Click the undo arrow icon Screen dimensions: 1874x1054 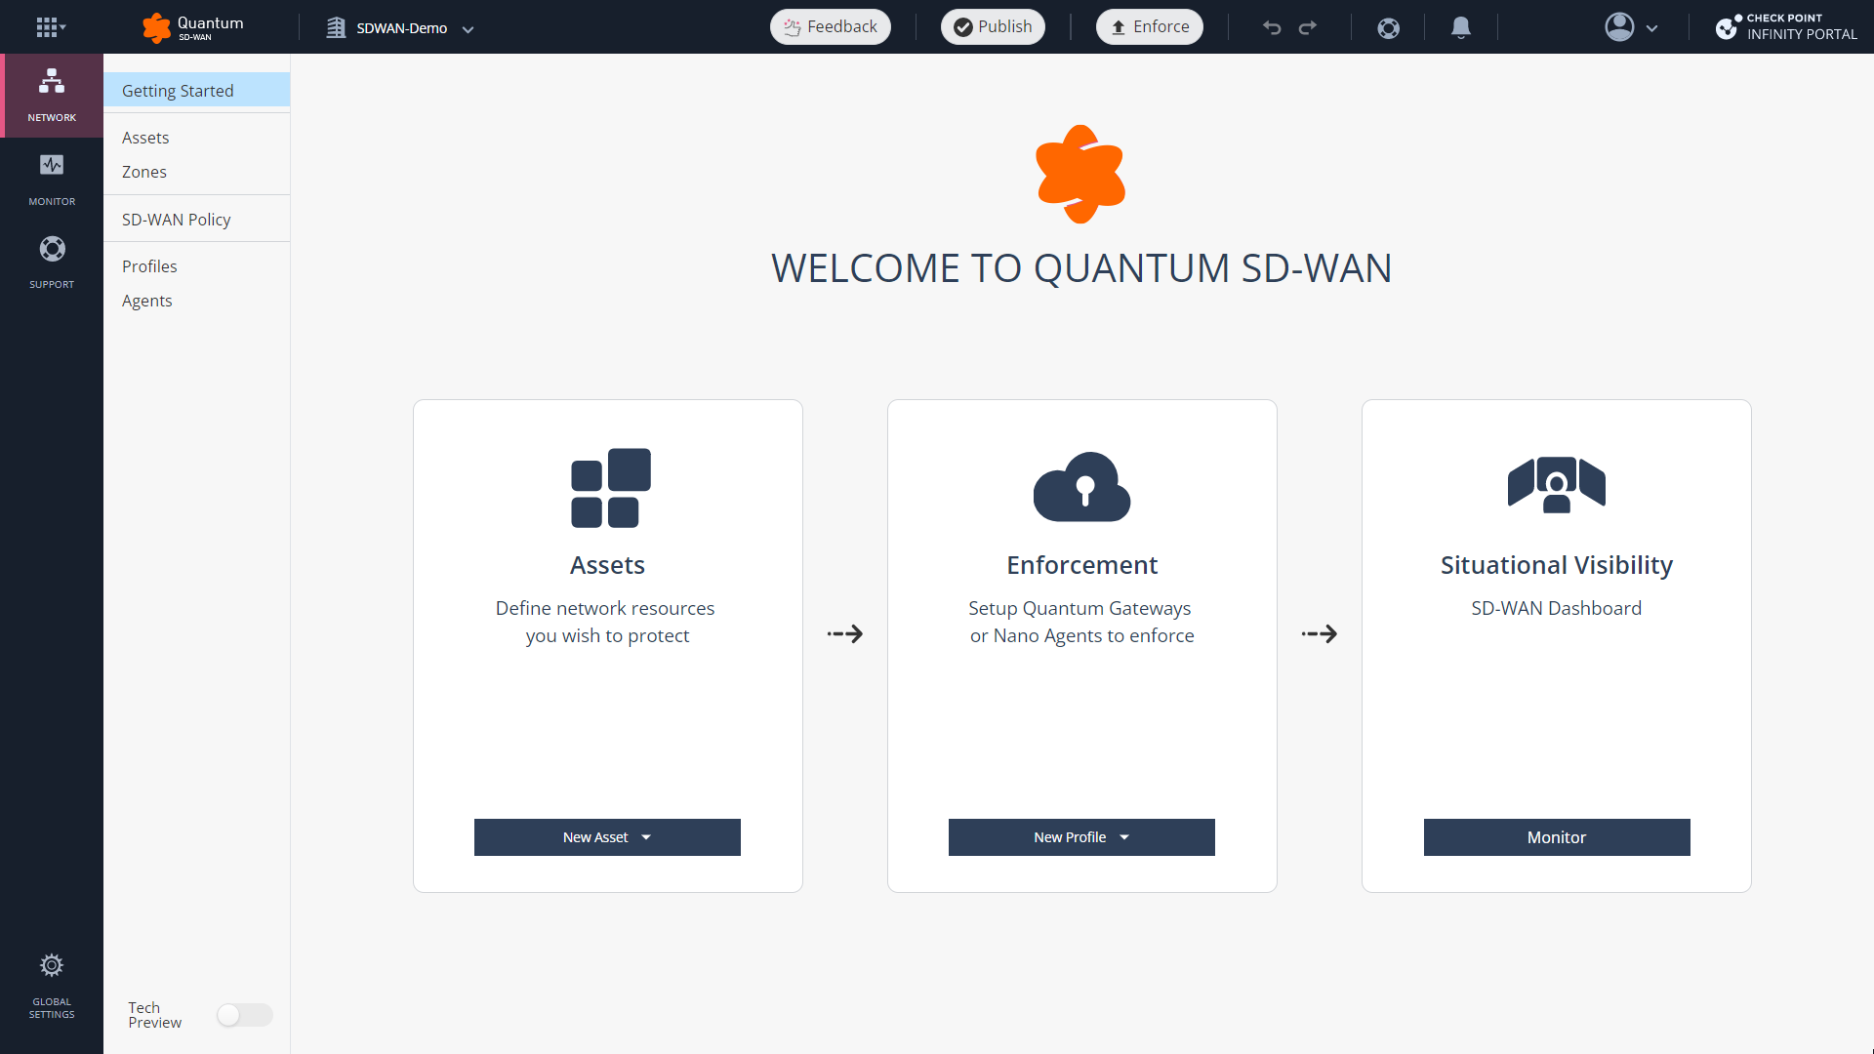pos(1272,25)
